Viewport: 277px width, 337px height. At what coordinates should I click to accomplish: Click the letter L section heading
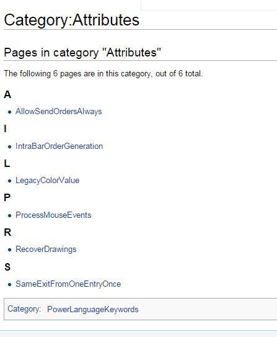7,163
